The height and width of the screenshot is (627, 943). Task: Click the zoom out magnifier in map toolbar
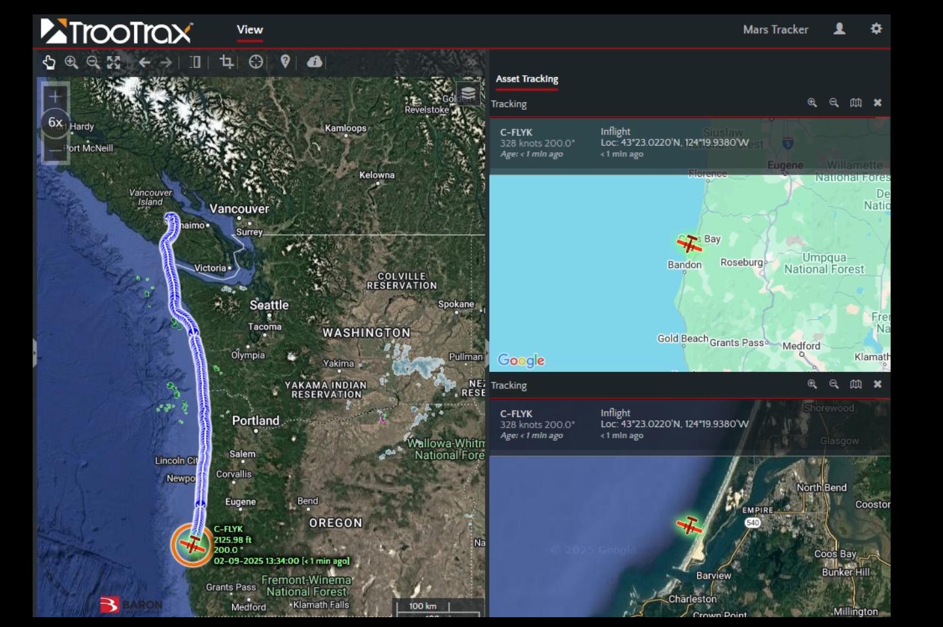93,62
